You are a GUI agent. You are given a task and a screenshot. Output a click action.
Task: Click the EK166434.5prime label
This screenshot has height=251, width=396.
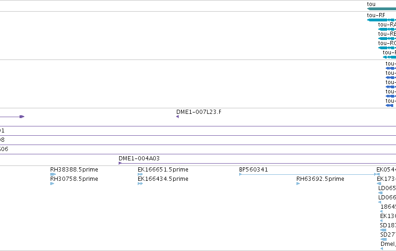click(x=163, y=179)
